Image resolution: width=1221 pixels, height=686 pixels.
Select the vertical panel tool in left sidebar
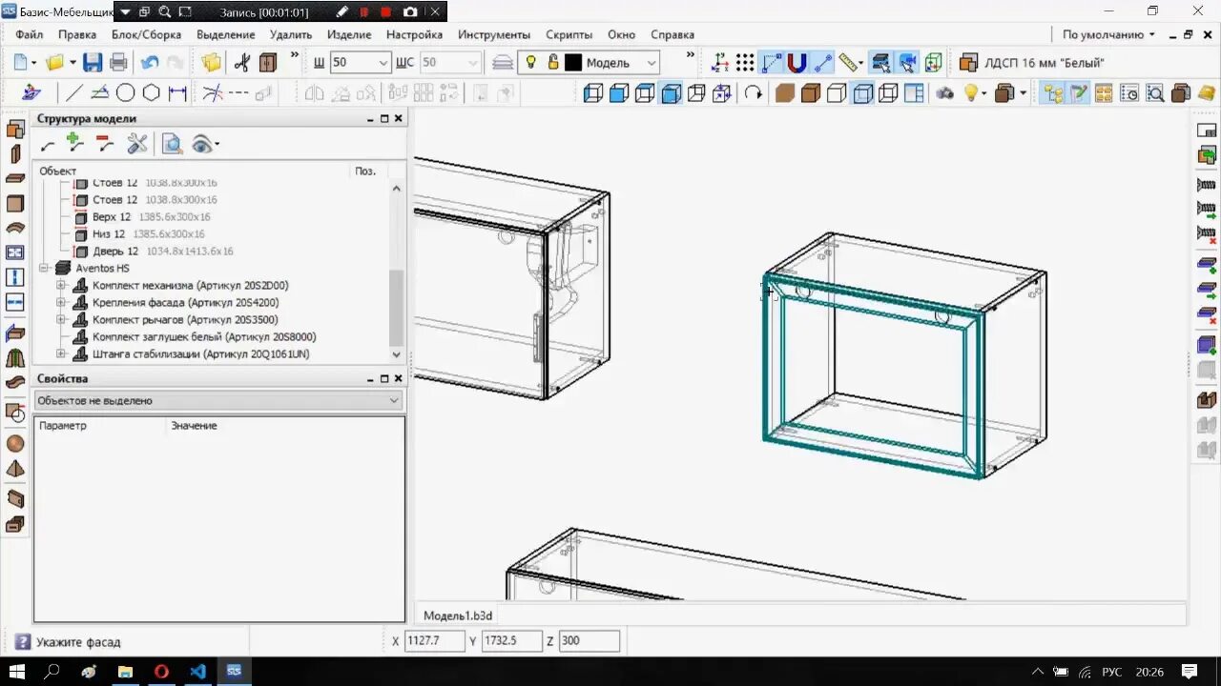[15, 153]
